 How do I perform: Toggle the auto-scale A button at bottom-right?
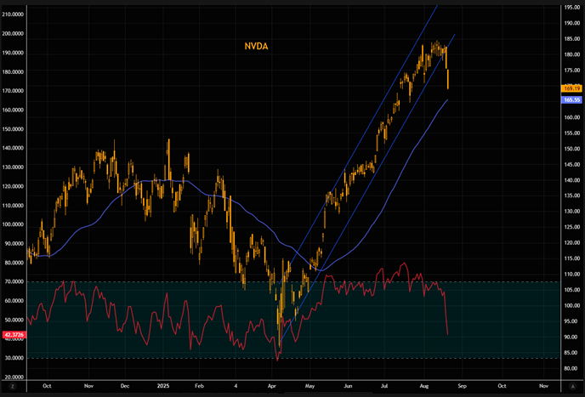570,385
